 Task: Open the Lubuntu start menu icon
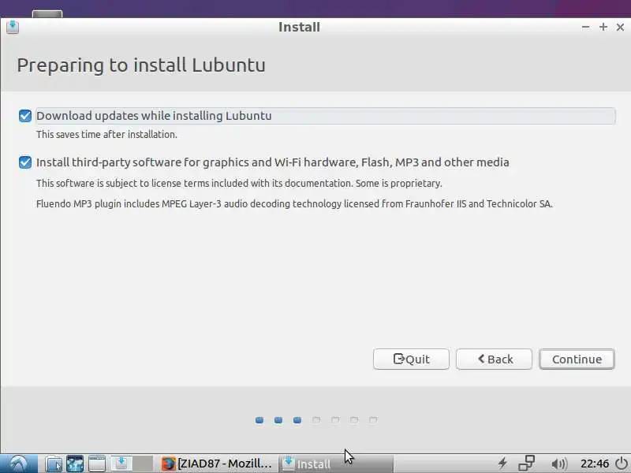coord(18,464)
